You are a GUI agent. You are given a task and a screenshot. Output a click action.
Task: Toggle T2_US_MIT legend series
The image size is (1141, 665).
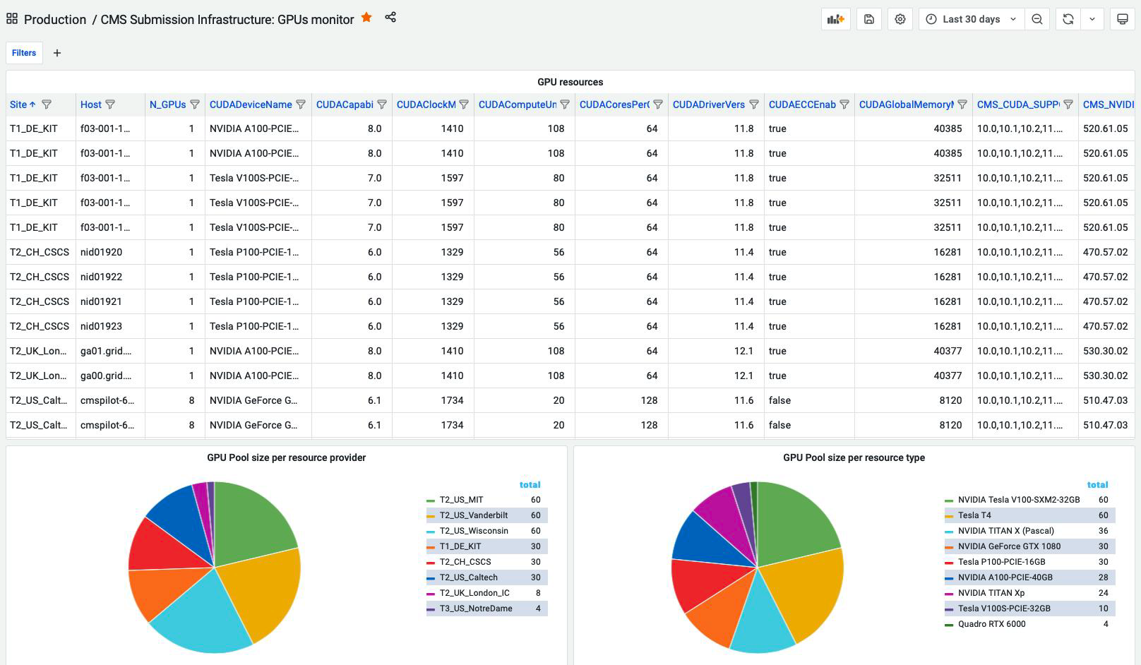click(x=461, y=500)
